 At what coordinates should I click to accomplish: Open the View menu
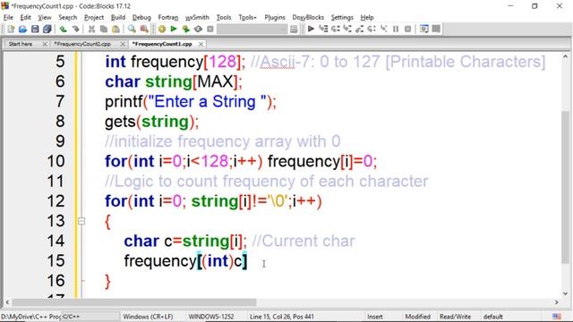point(45,17)
